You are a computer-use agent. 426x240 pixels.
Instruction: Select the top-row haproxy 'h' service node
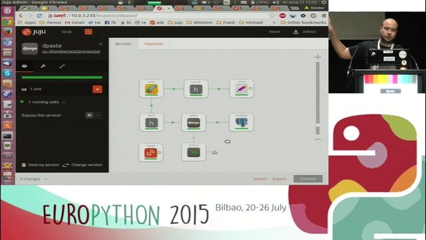(196, 89)
